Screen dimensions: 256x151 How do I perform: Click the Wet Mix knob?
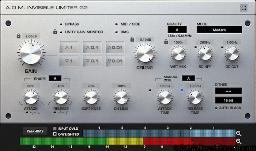coord(178,54)
